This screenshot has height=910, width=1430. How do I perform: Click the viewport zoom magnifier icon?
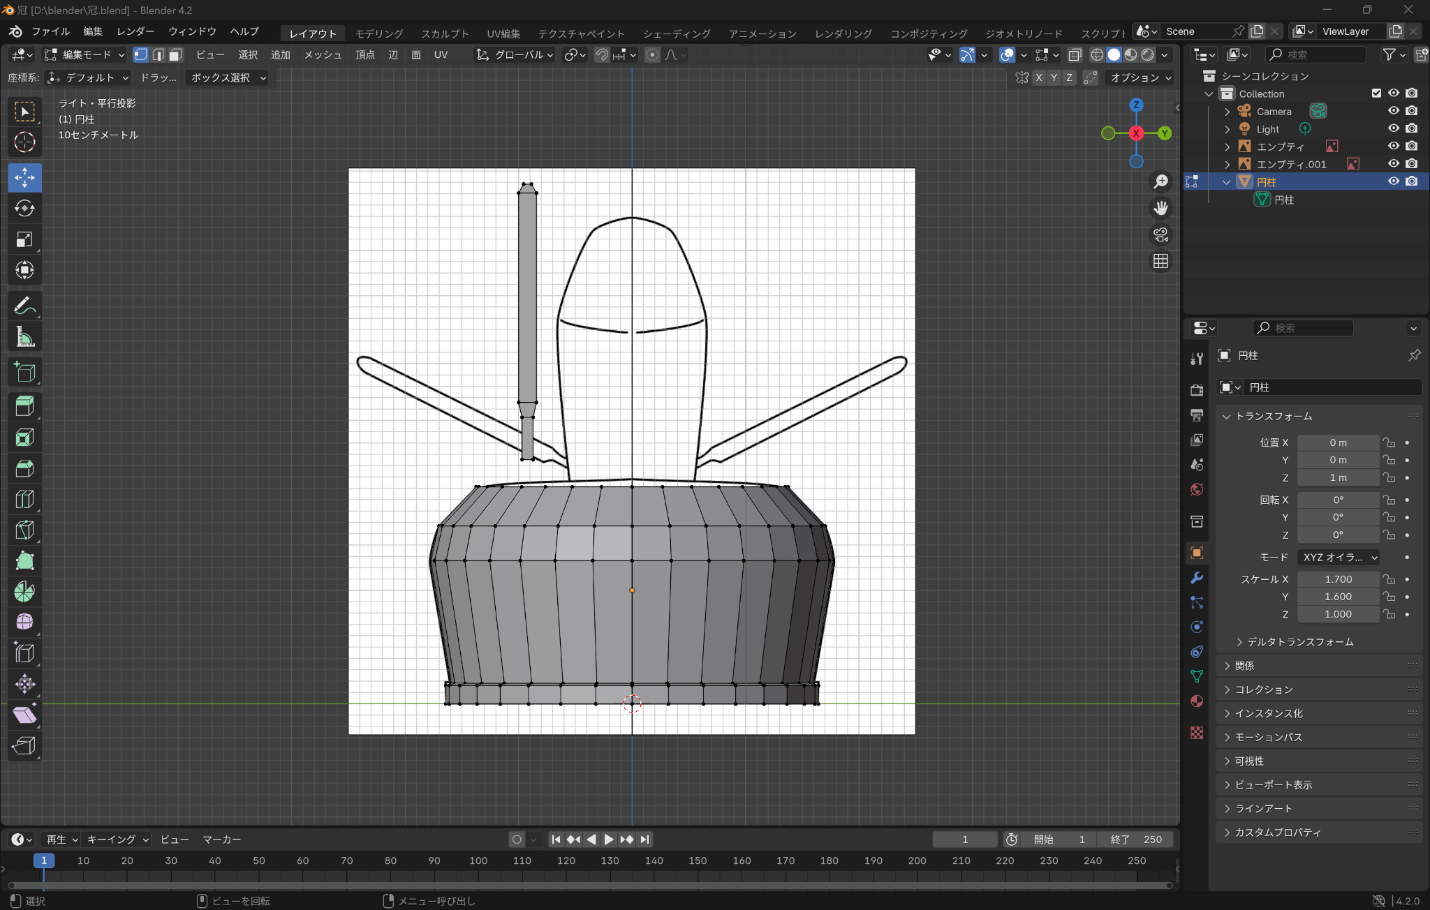coord(1160,181)
